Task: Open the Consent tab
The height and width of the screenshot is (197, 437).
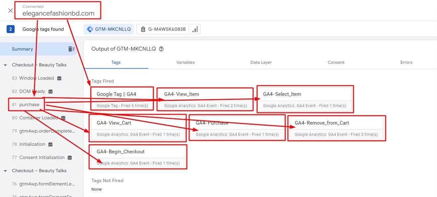Action: point(336,62)
